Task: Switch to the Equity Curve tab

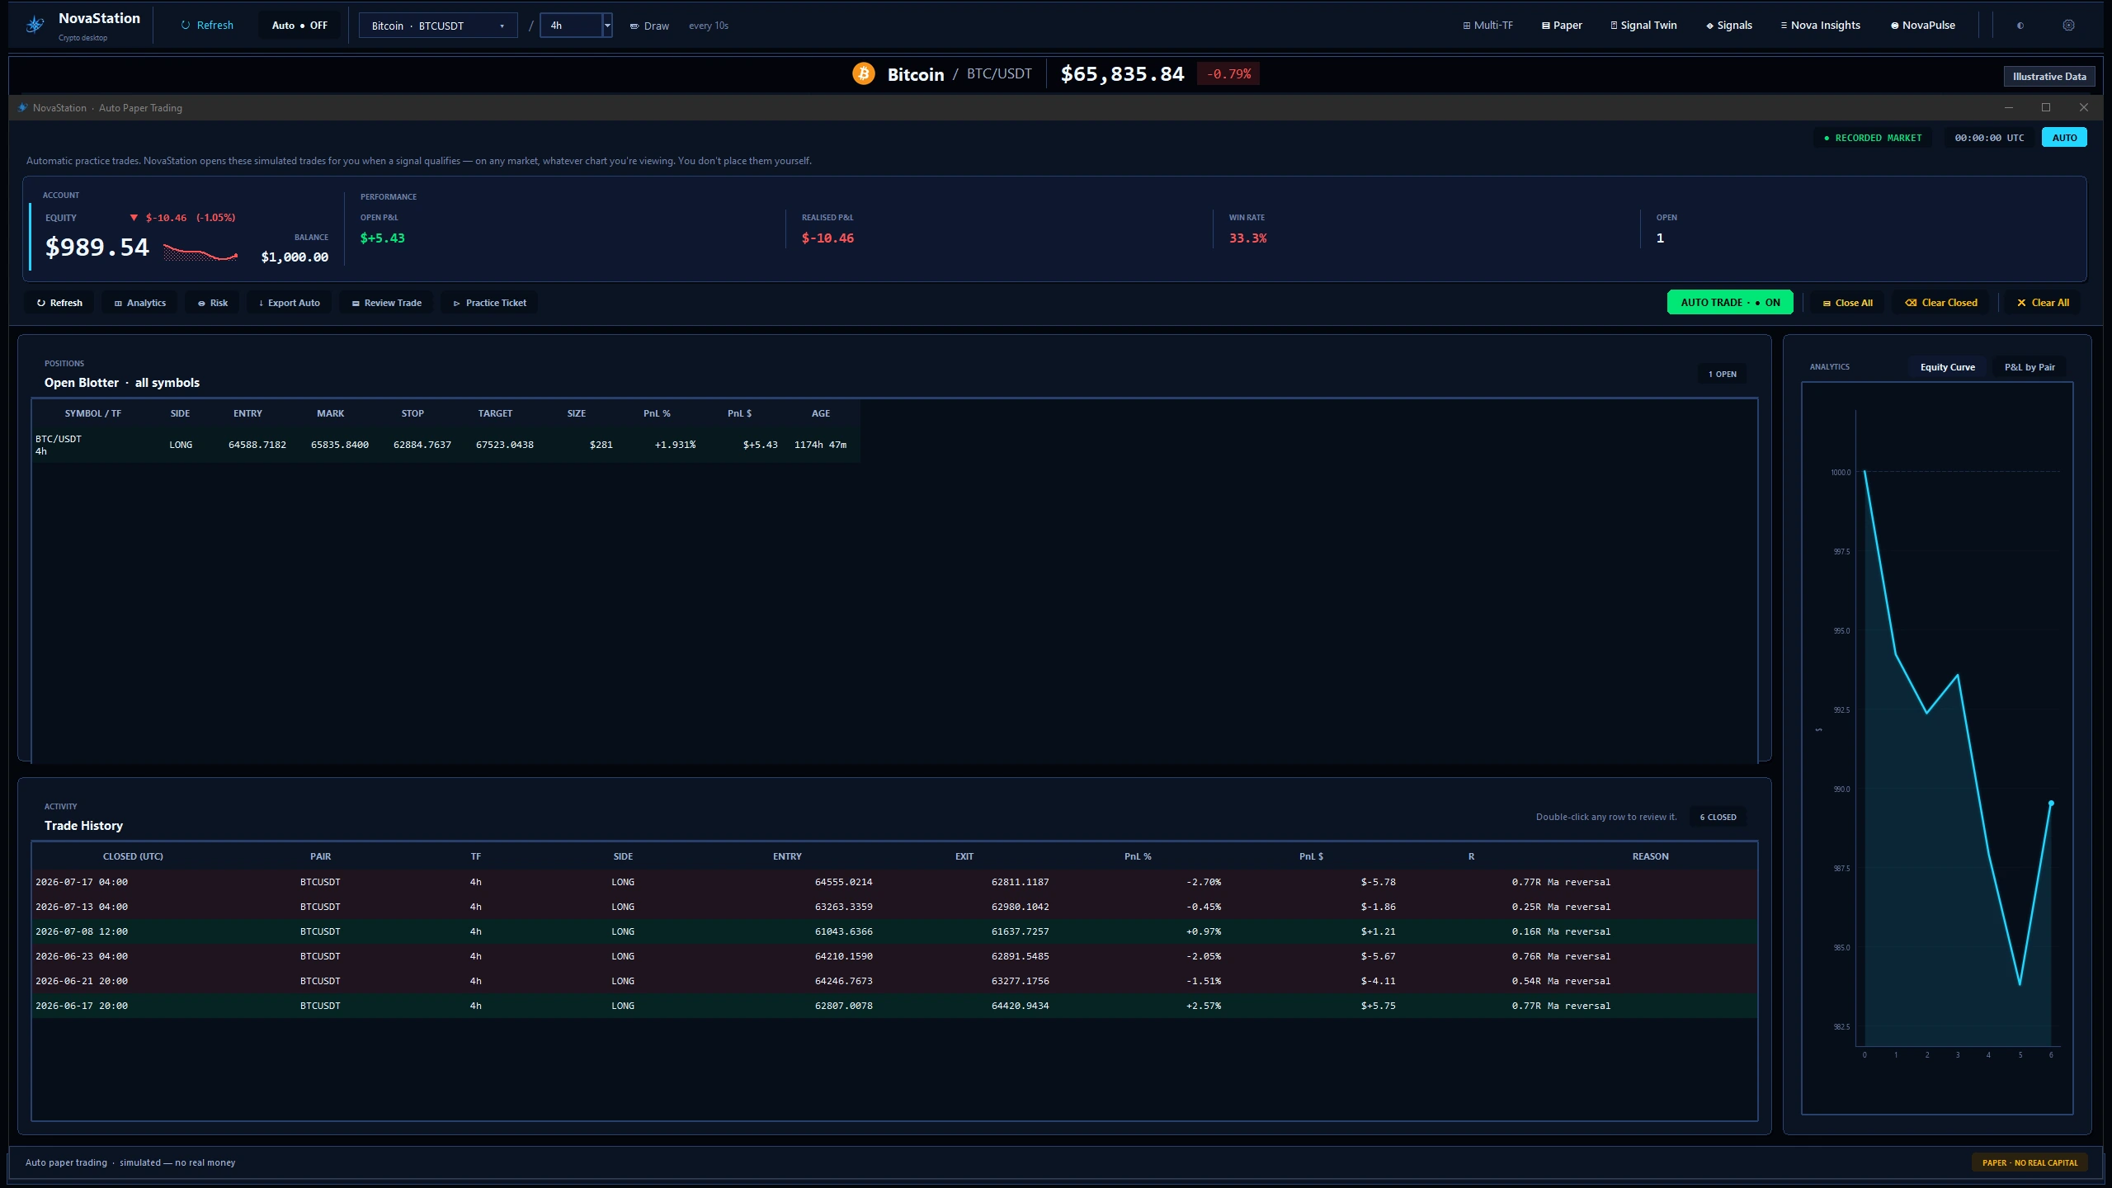Action: (1947, 367)
